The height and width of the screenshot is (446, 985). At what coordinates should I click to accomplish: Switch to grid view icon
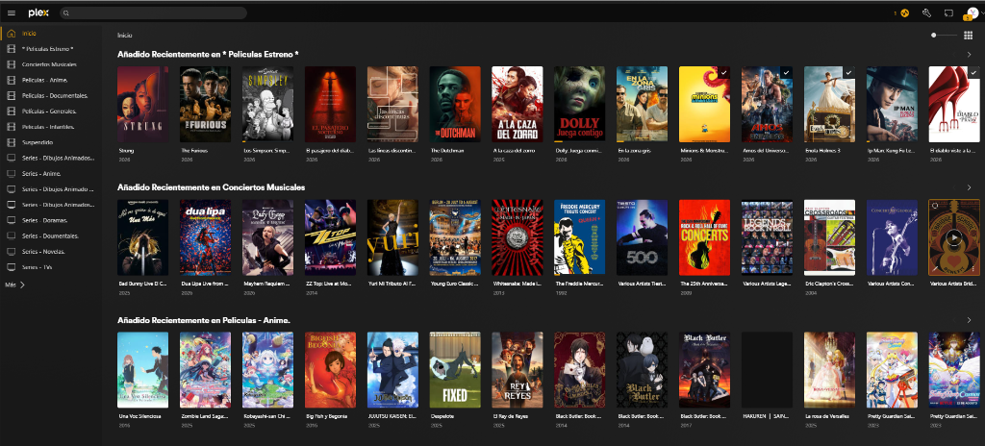coord(968,36)
